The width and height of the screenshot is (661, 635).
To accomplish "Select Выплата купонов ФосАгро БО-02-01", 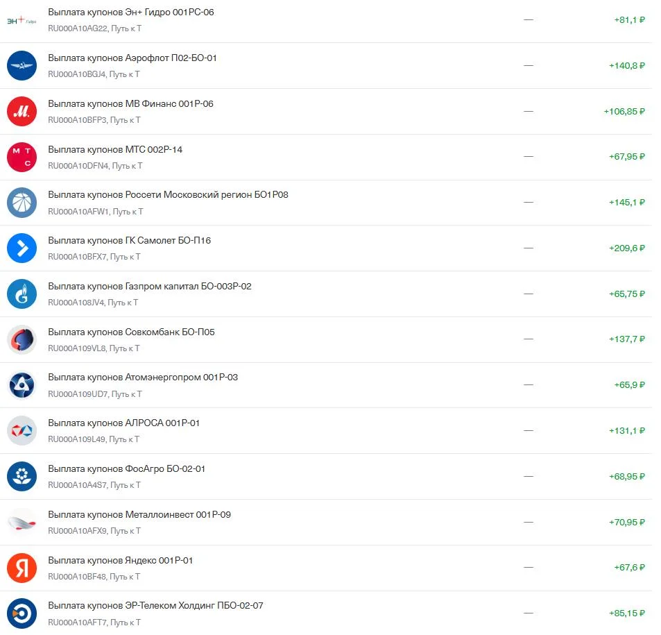I will [126, 468].
